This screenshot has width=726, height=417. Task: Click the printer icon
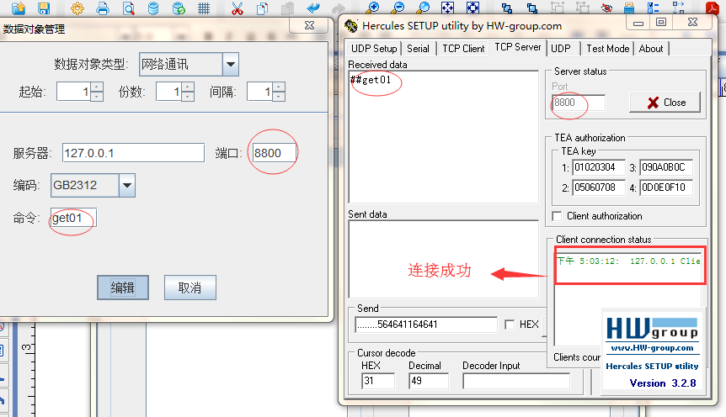coord(103,8)
